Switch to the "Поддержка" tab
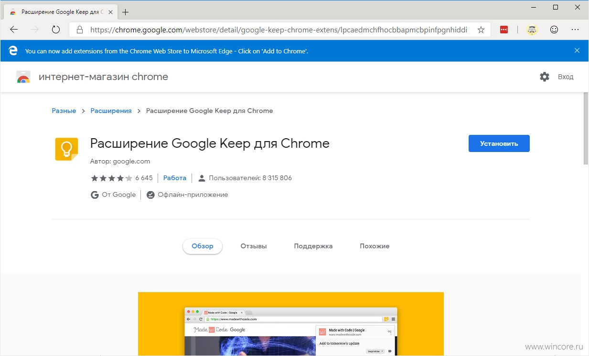This screenshot has width=589, height=356. coord(313,246)
